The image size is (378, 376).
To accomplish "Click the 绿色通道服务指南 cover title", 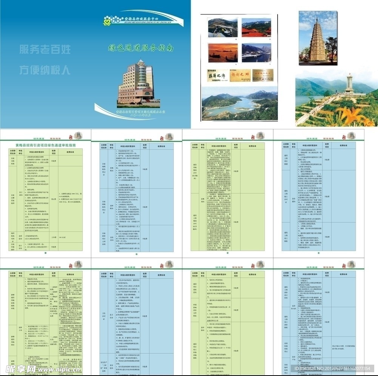I will pos(141,48).
